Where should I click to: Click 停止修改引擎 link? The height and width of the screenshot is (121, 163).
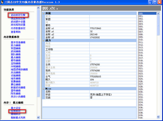[18, 18]
